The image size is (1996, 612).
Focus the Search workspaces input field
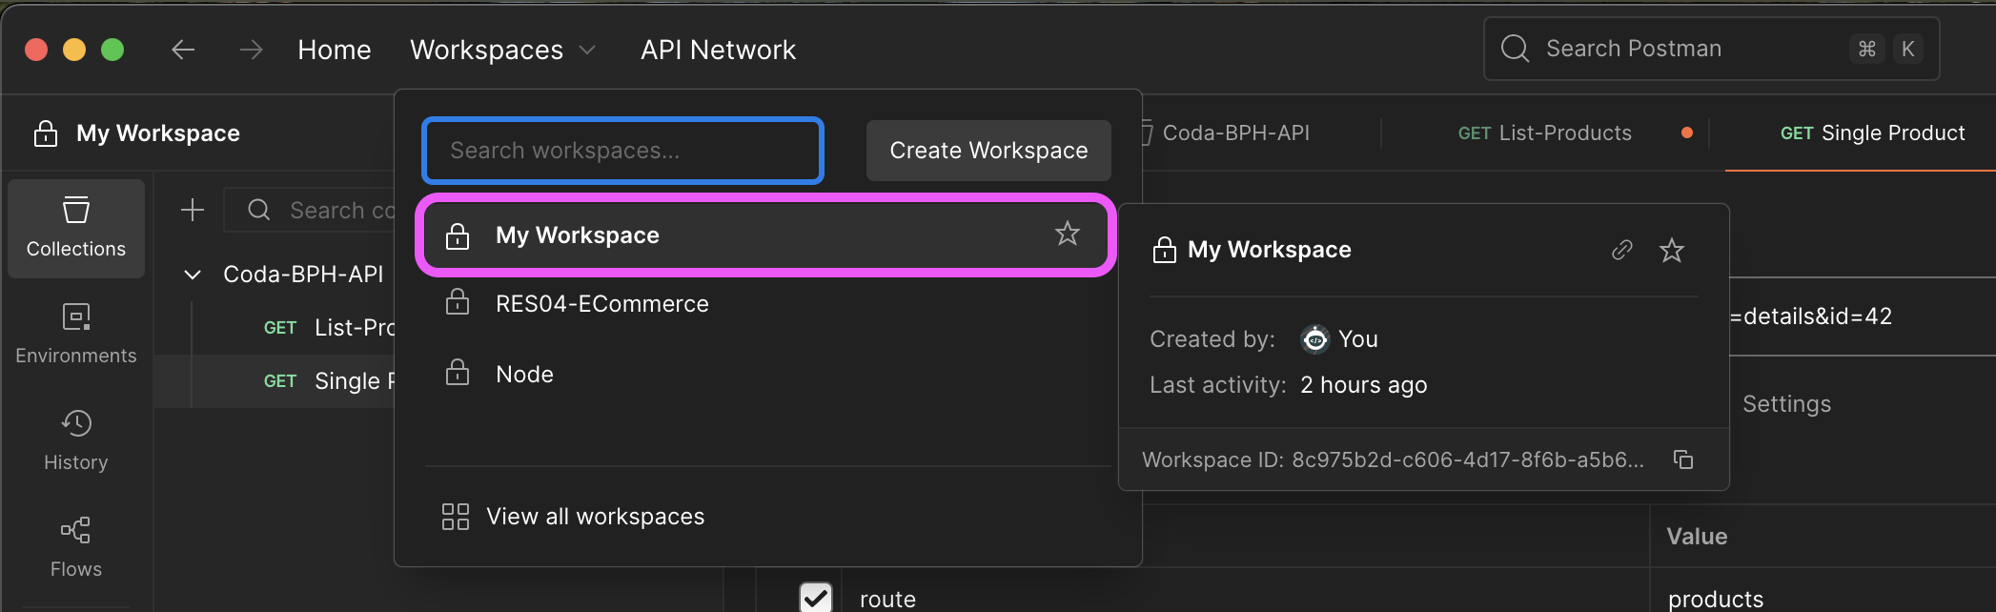pos(622,151)
